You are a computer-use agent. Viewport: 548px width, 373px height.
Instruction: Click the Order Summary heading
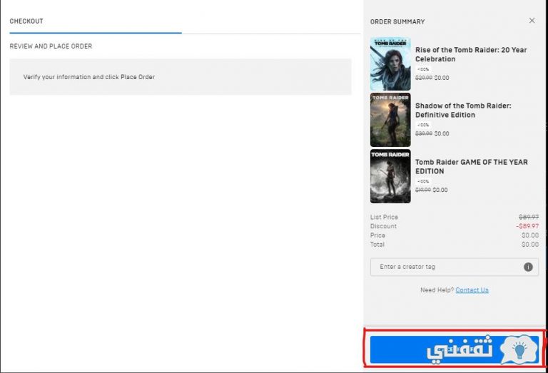point(397,21)
